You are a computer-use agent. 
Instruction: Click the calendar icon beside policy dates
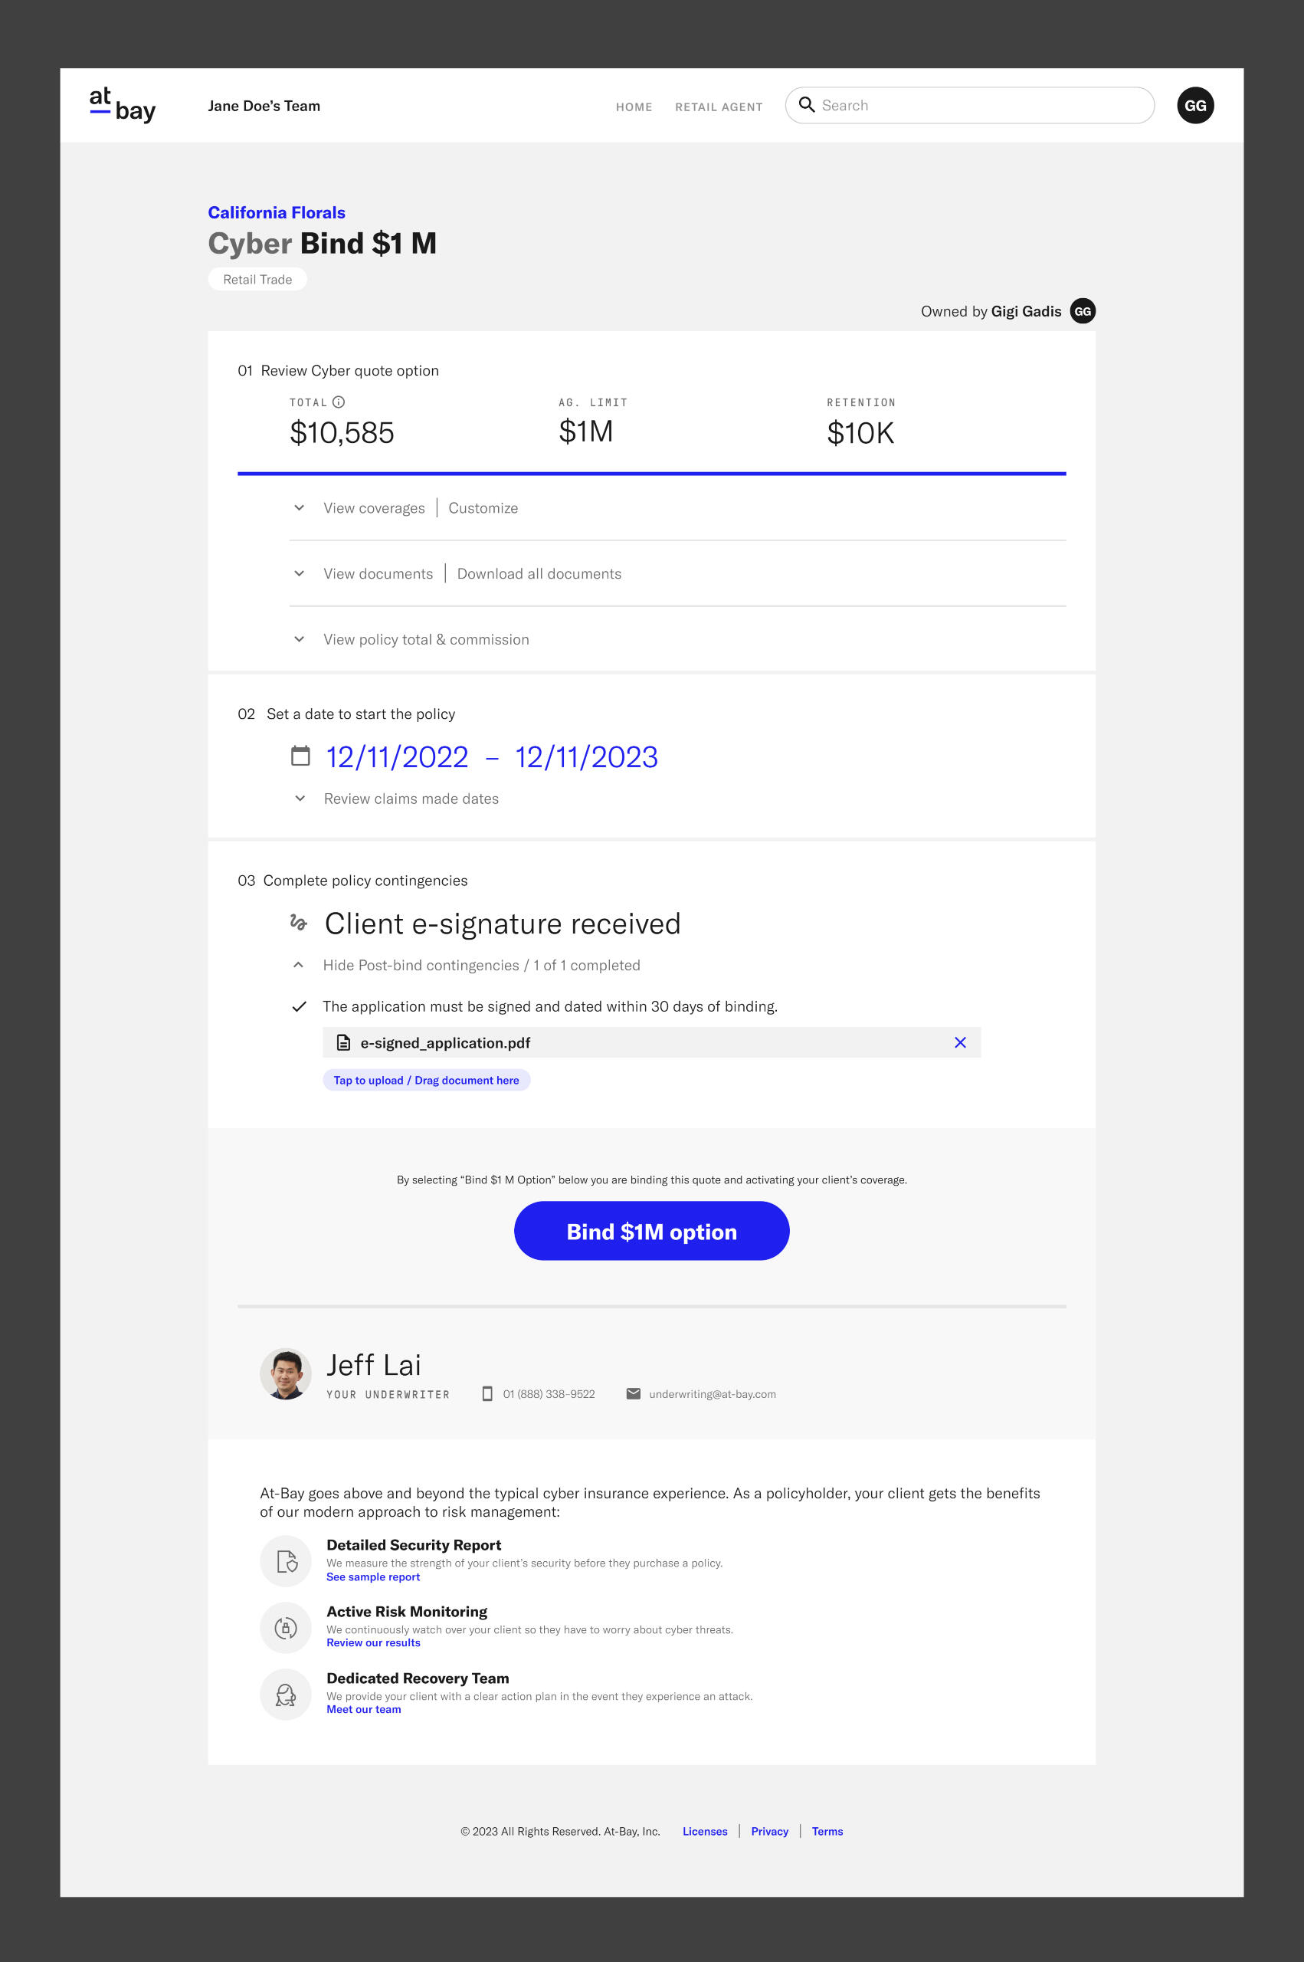(300, 755)
